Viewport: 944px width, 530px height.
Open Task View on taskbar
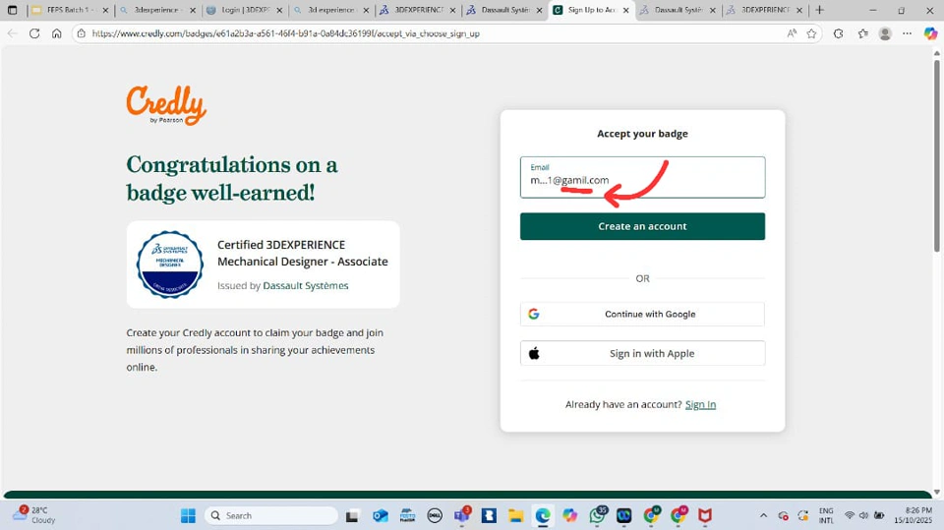pyautogui.click(x=353, y=515)
